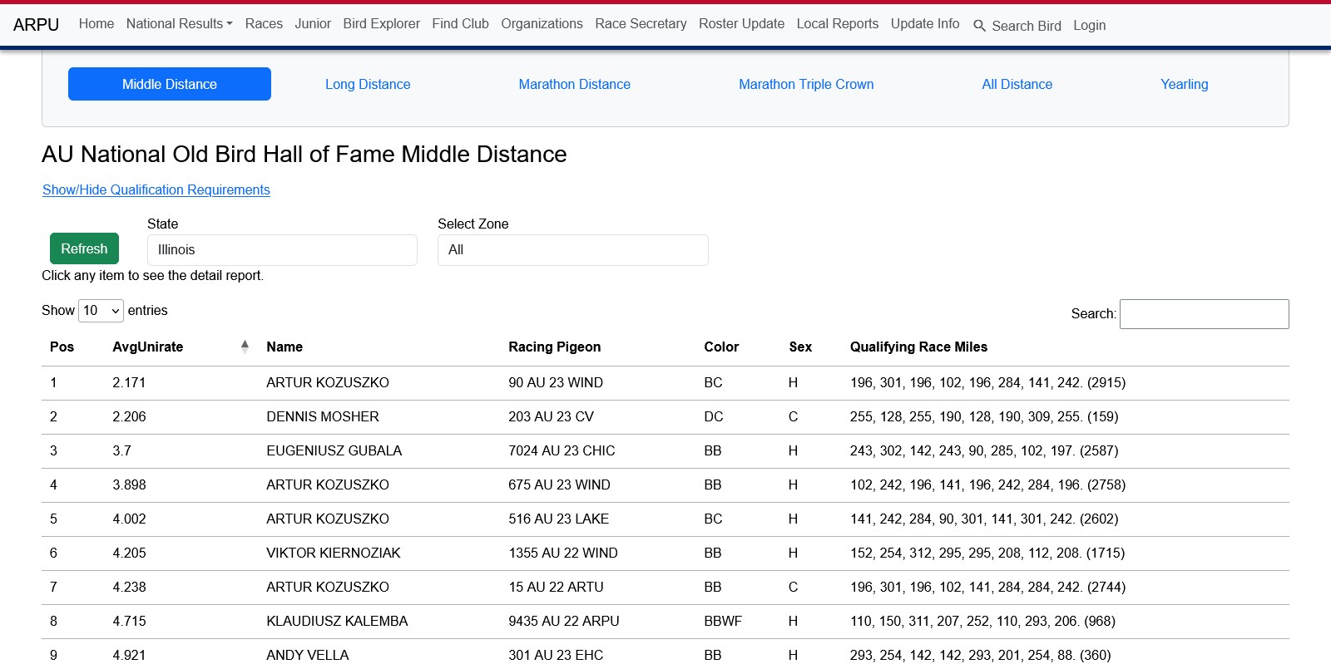
Task: Click the ARPU brand logo
Action: pyautogui.click(x=36, y=25)
